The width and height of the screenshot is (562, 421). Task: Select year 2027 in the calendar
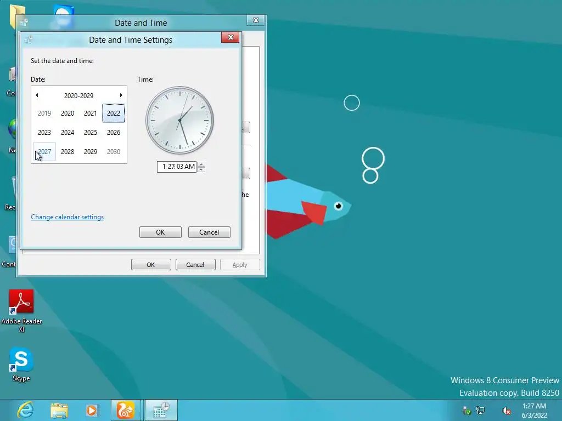44,151
